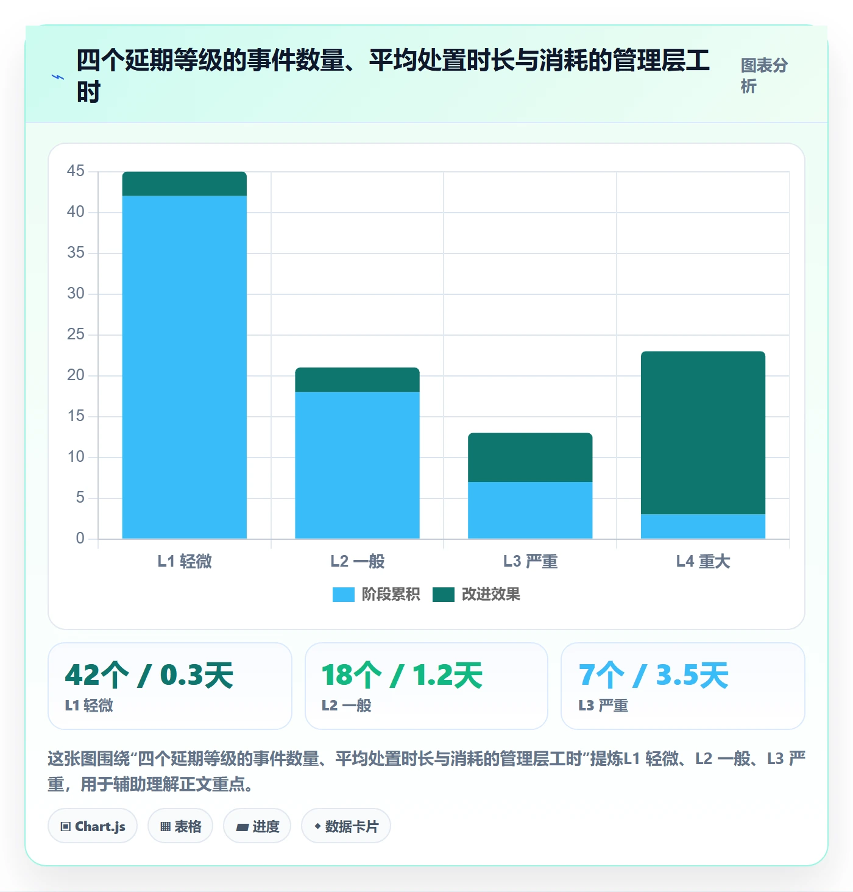Select the L1 轻微 dark green bar segment

pyautogui.click(x=185, y=183)
